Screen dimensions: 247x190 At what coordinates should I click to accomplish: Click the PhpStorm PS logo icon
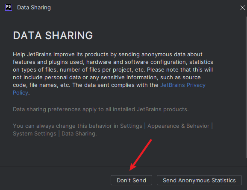pos(9,7)
